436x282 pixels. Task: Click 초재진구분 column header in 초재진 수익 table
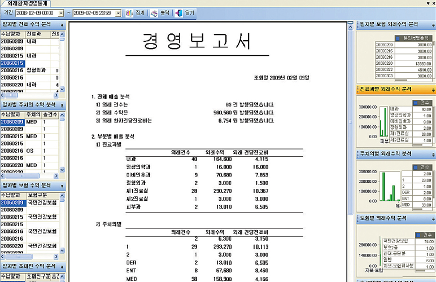[x=39, y=276]
